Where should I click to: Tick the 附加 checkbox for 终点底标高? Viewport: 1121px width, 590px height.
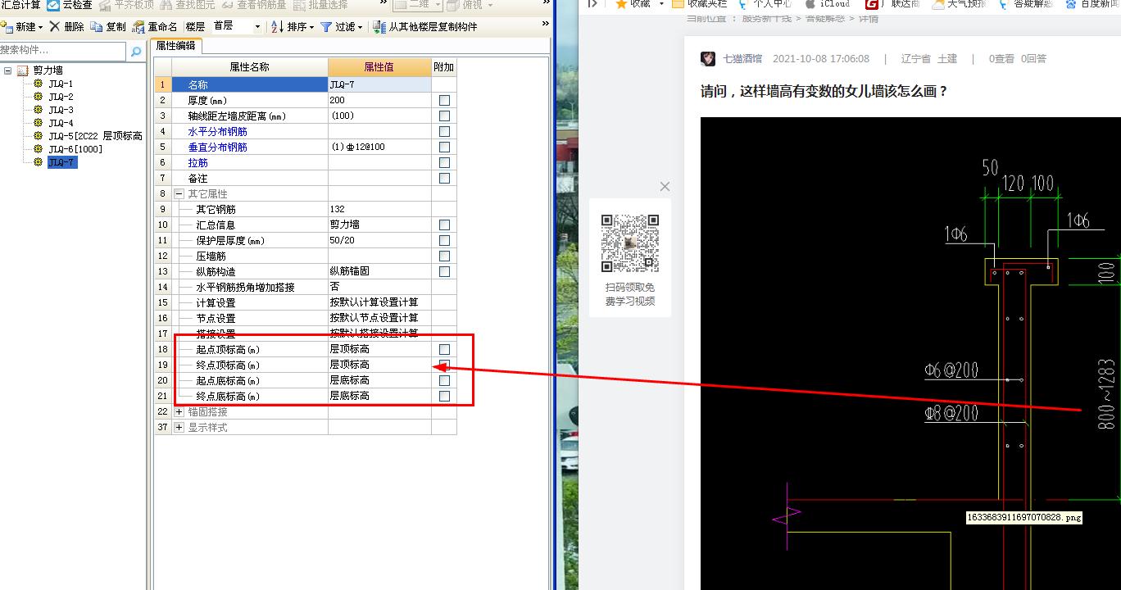click(x=444, y=396)
